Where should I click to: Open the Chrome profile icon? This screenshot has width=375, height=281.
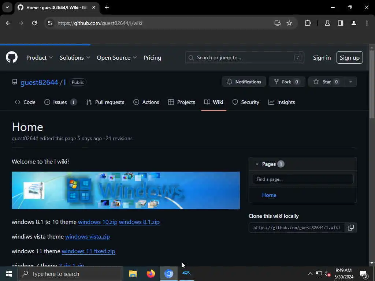[354, 23]
